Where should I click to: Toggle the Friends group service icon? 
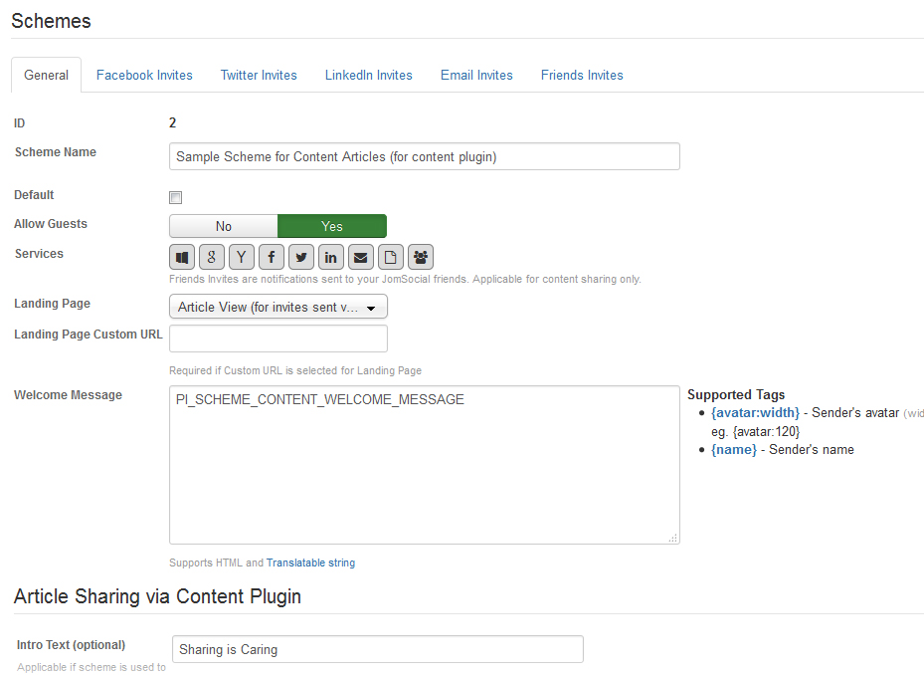click(420, 257)
